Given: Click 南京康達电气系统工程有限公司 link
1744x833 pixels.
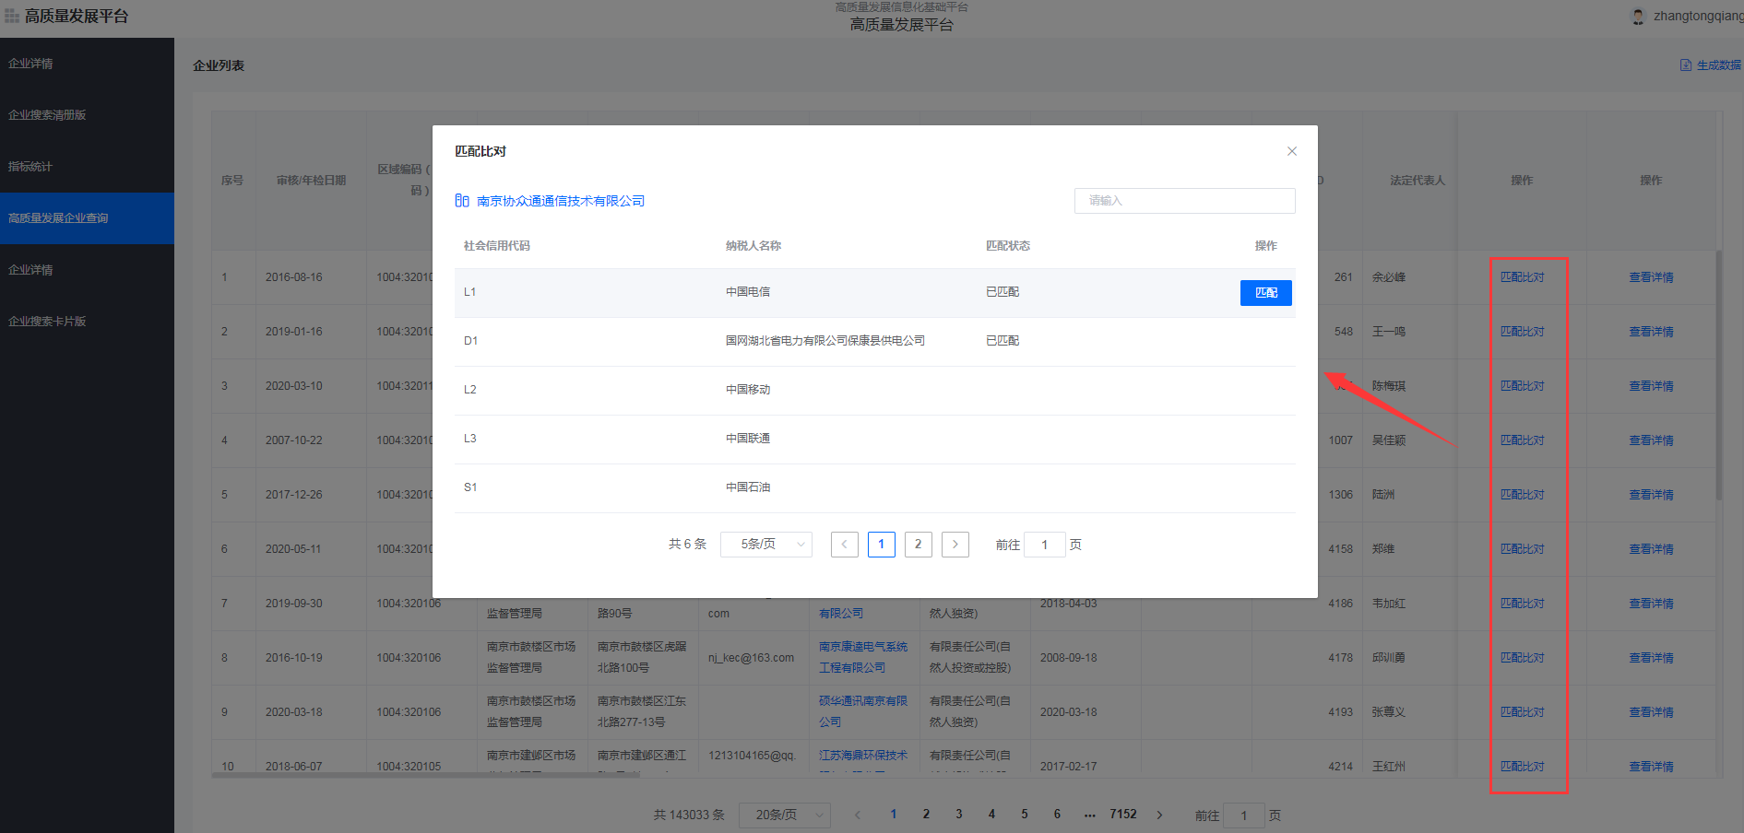Looking at the screenshot, I should click(863, 657).
